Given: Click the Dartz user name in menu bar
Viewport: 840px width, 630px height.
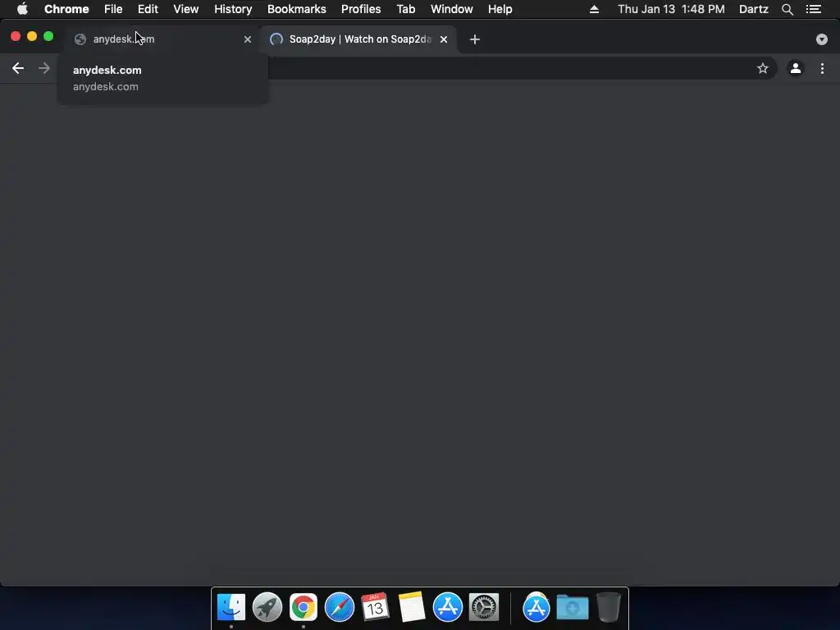Looking at the screenshot, I should [754, 9].
